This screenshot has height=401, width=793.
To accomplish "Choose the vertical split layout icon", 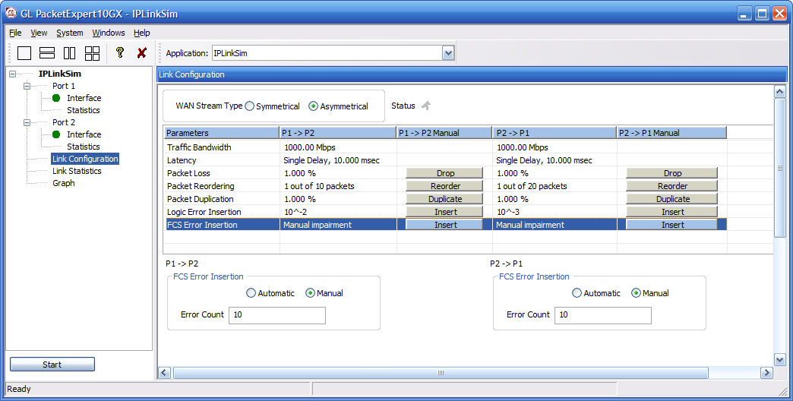I will [x=69, y=53].
